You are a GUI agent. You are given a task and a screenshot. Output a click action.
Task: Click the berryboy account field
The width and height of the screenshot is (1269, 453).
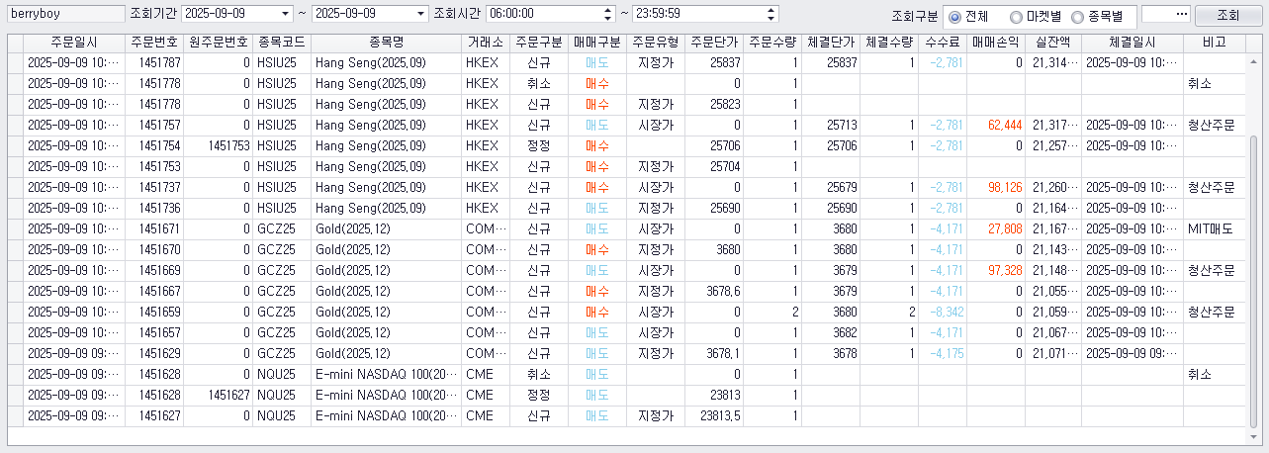click(65, 14)
